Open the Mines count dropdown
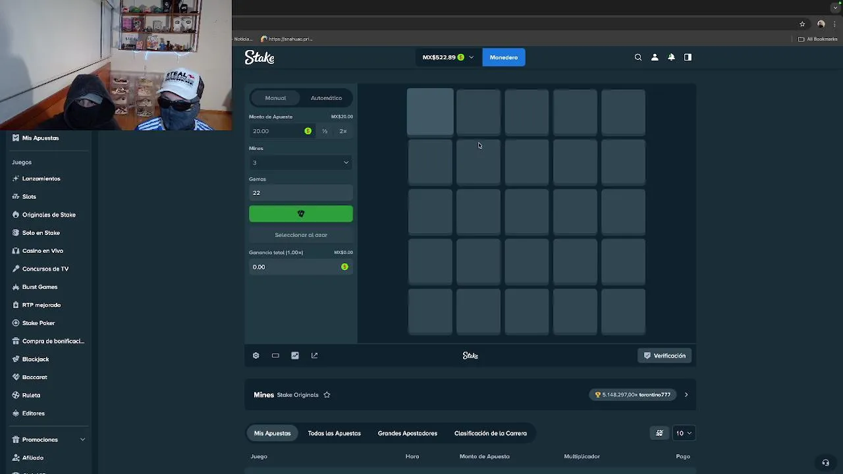Viewport: 843px width, 474px height. pos(301,163)
